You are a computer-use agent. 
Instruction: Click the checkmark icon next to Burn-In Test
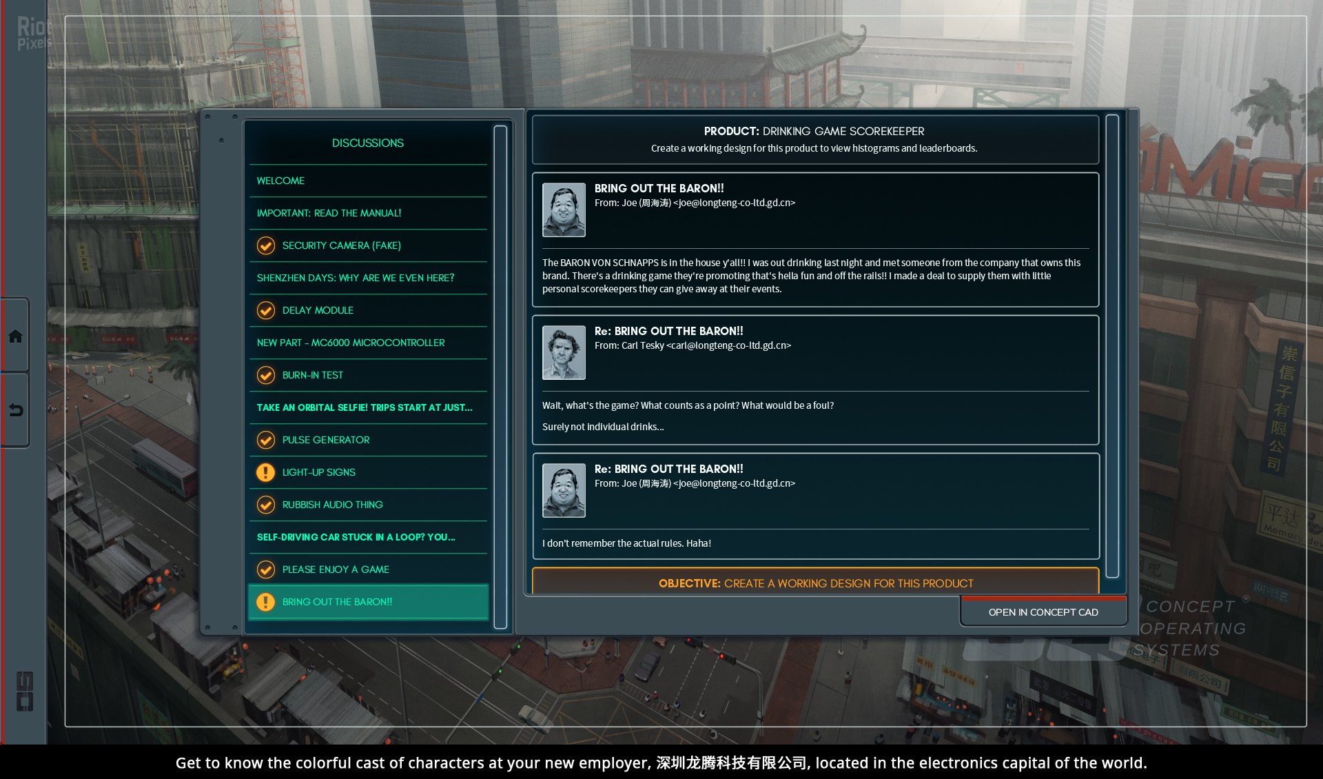coord(266,374)
